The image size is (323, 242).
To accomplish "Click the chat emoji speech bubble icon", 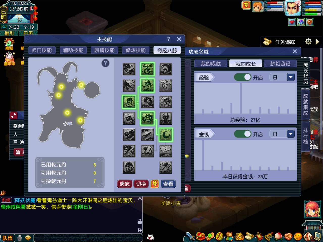I will point(28,238).
